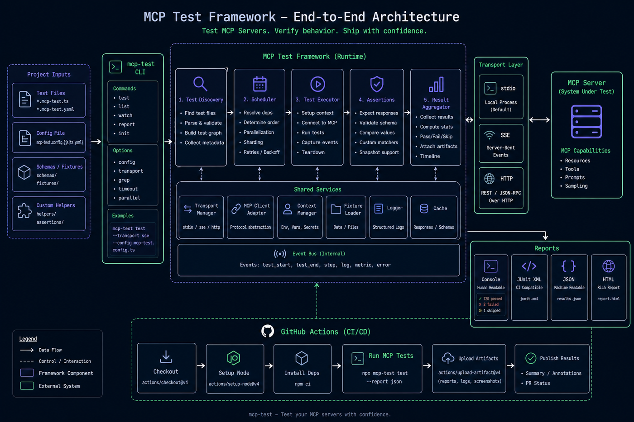
Task: Click the HTML report globe icon
Action: tap(608, 266)
